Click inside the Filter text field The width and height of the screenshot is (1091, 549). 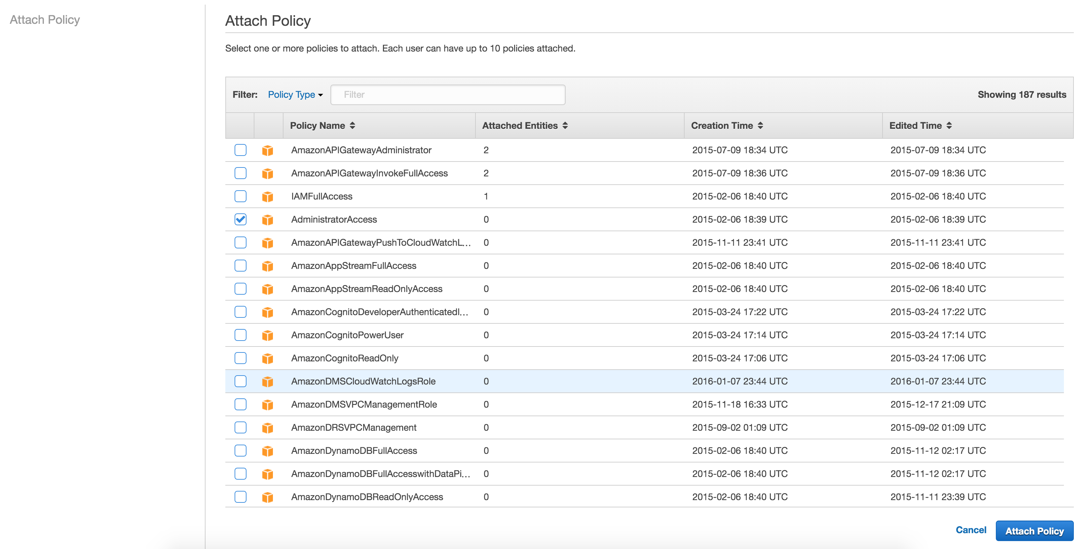tap(448, 94)
